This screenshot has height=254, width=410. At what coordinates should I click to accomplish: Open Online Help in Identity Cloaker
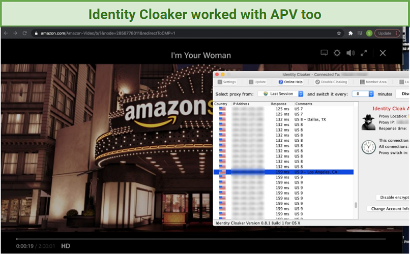[290, 82]
